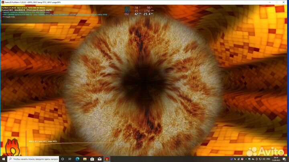This screenshot has height=162, width=289.
Task: Click the FurMark icon in title bar
Action: 2,2
